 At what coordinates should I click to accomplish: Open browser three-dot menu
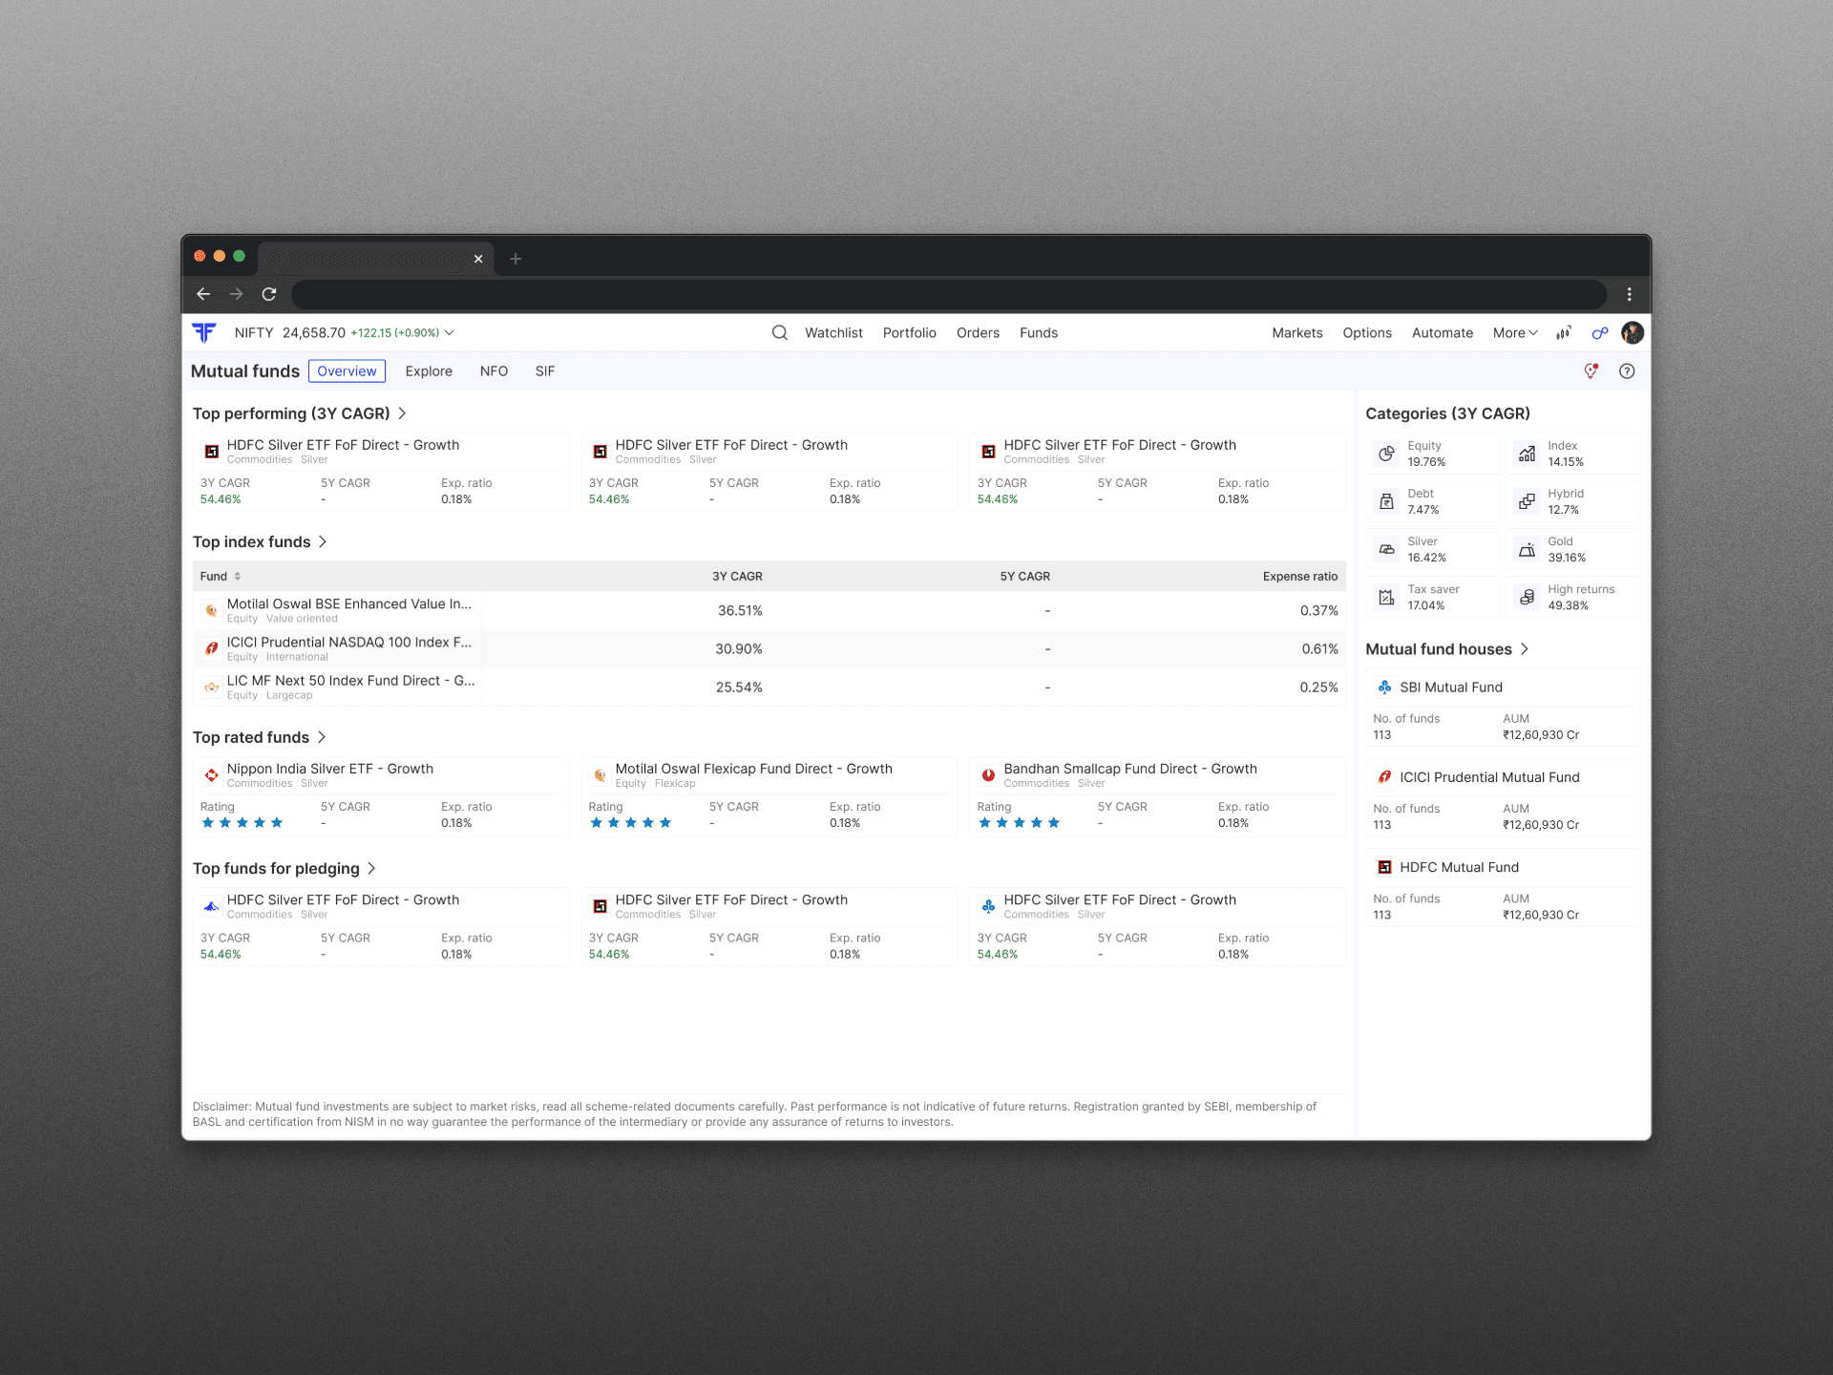click(1629, 294)
